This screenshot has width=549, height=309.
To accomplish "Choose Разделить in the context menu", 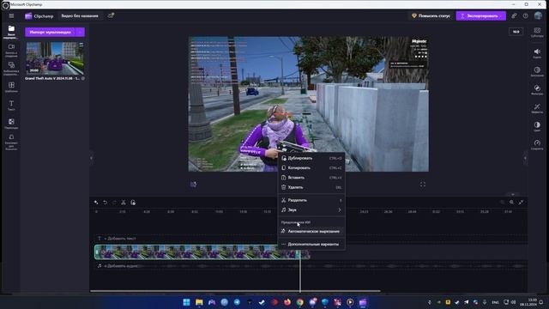I will pyautogui.click(x=311, y=200).
